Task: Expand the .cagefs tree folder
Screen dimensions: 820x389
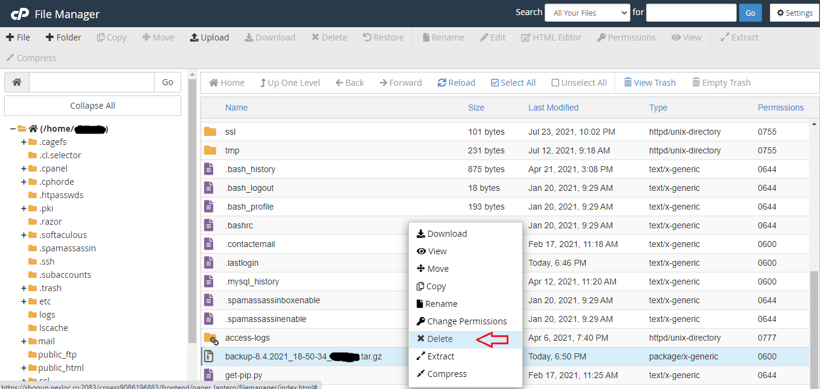Action: coord(24,142)
